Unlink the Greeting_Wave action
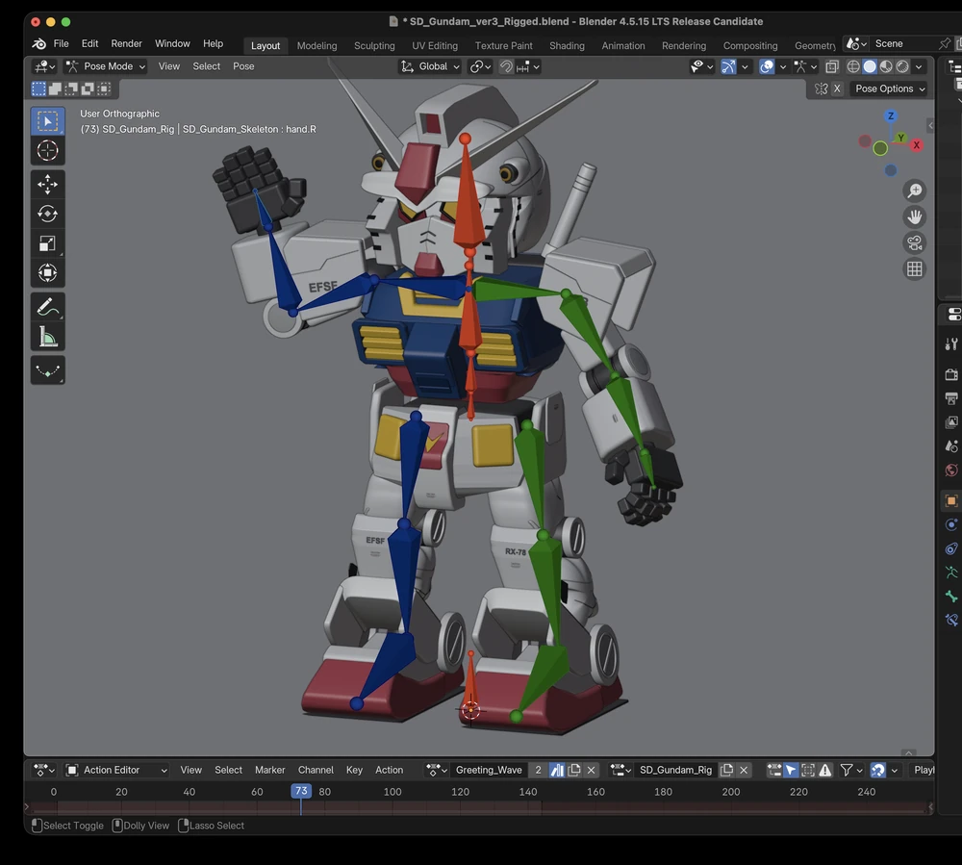 [592, 770]
